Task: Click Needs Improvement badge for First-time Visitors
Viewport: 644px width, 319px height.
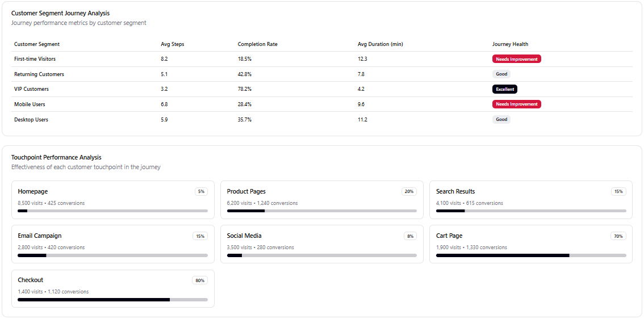Action: point(517,59)
